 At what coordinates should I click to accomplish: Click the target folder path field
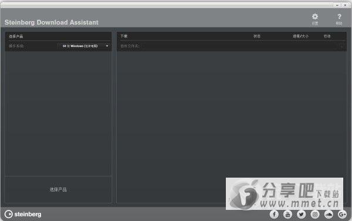point(238,46)
